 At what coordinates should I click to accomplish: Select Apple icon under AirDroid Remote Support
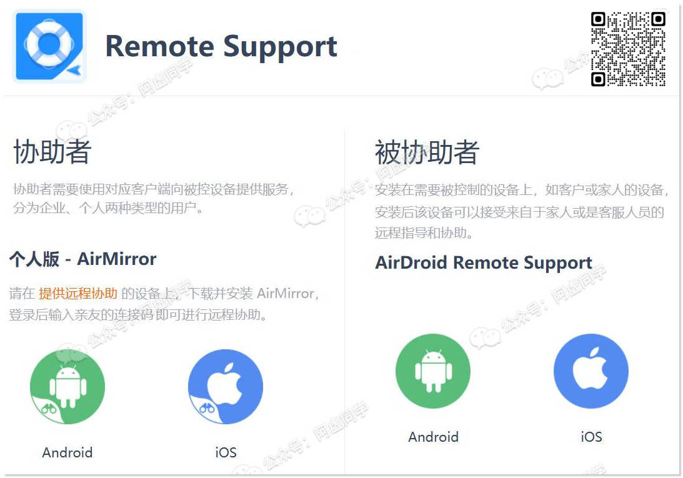(x=591, y=371)
